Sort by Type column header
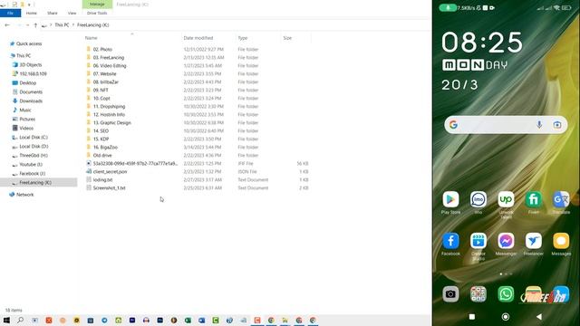 [x=243, y=38]
